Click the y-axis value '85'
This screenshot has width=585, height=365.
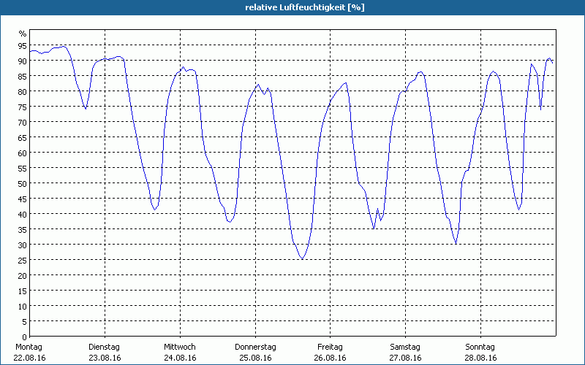23,76
